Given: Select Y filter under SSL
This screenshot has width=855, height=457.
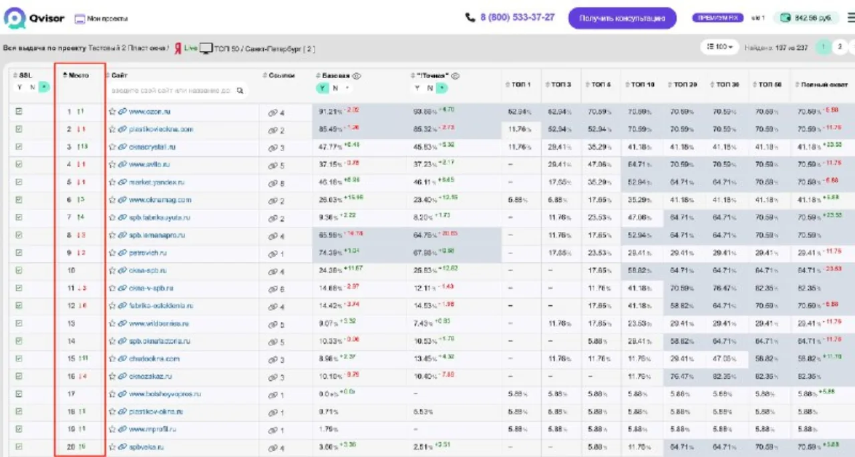Looking at the screenshot, I should [19, 88].
